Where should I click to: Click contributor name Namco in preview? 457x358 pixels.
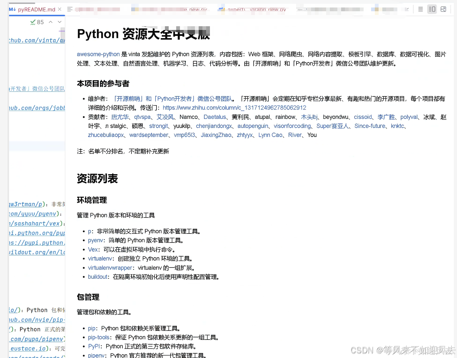click(x=189, y=117)
